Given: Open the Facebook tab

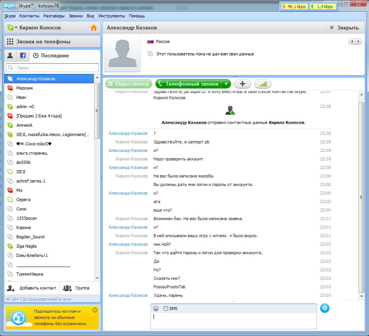Looking at the screenshot, I should pyautogui.click(x=23, y=55).
